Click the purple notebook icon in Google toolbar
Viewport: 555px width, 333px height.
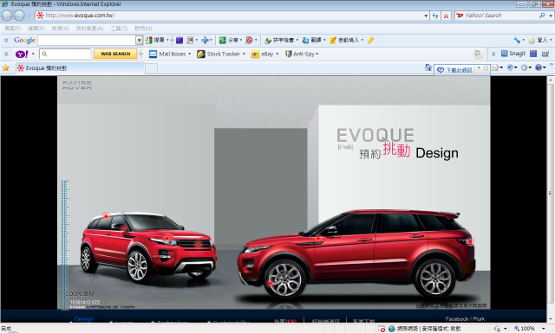(x=180, y=41)
